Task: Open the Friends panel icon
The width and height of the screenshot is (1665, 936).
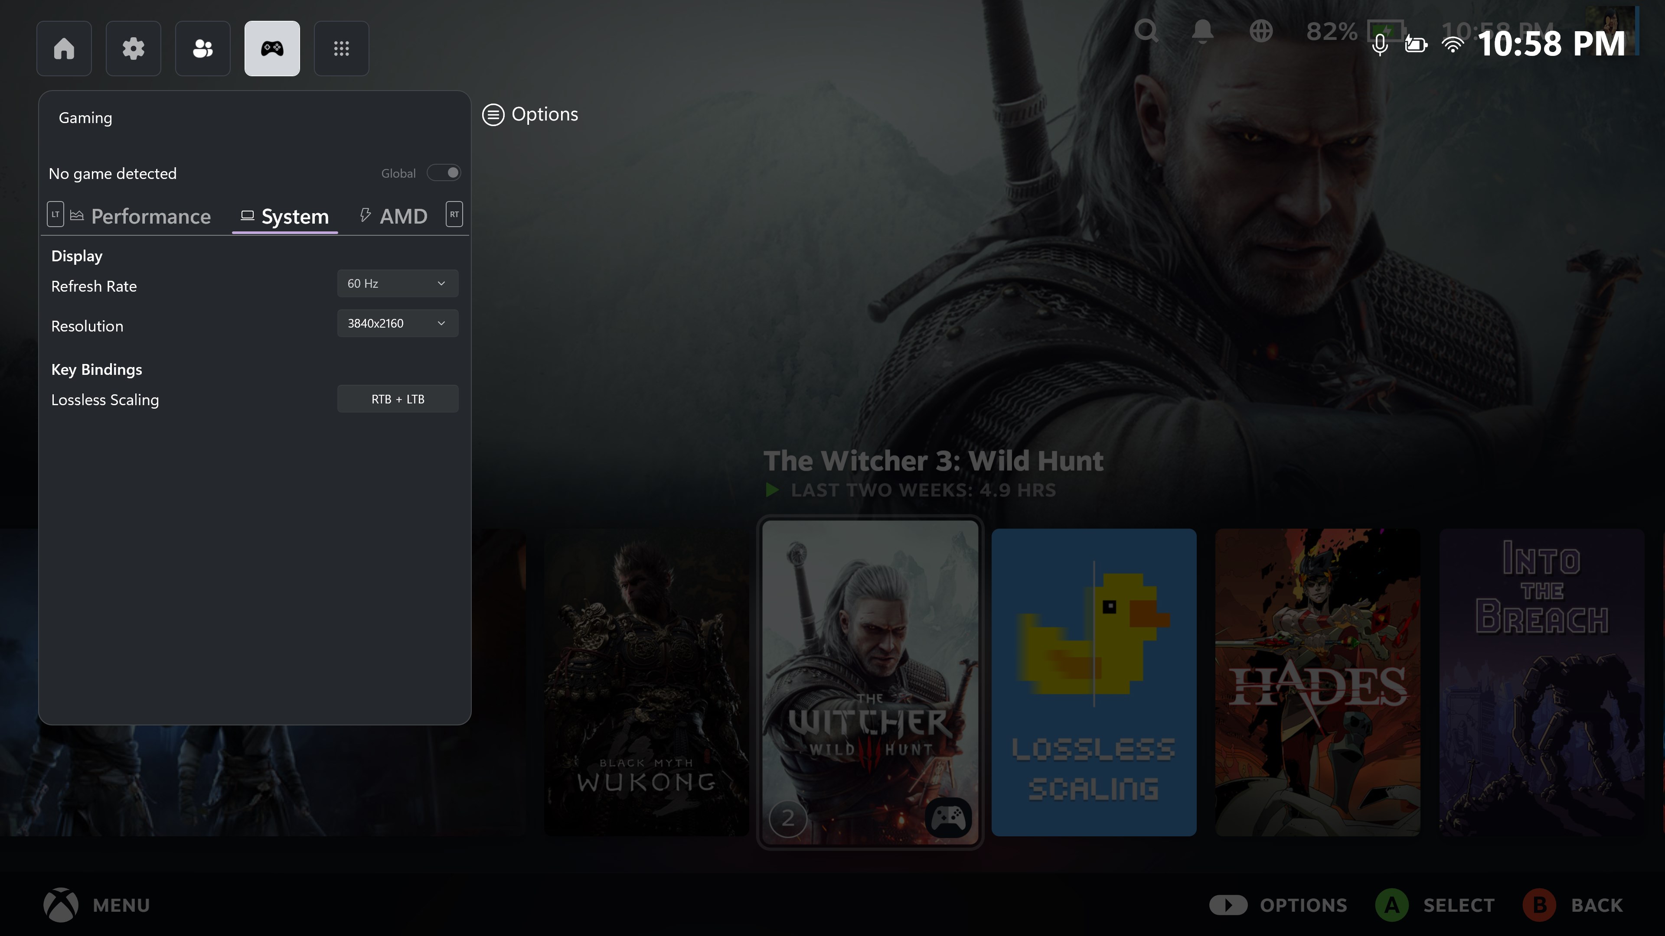Action: [202, 48]
